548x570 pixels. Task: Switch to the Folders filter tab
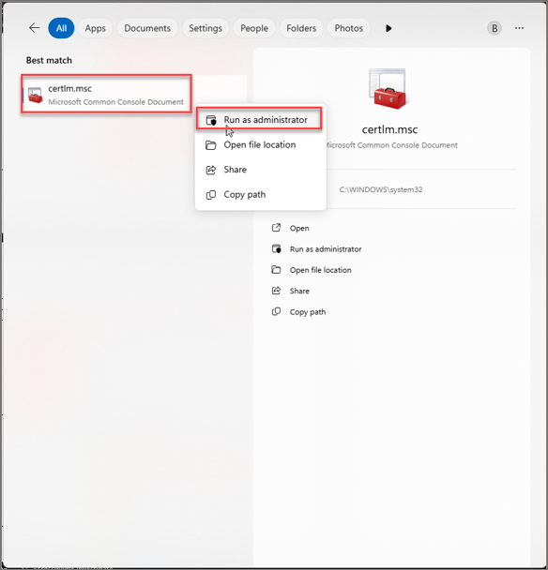click(x=301, y=28)
